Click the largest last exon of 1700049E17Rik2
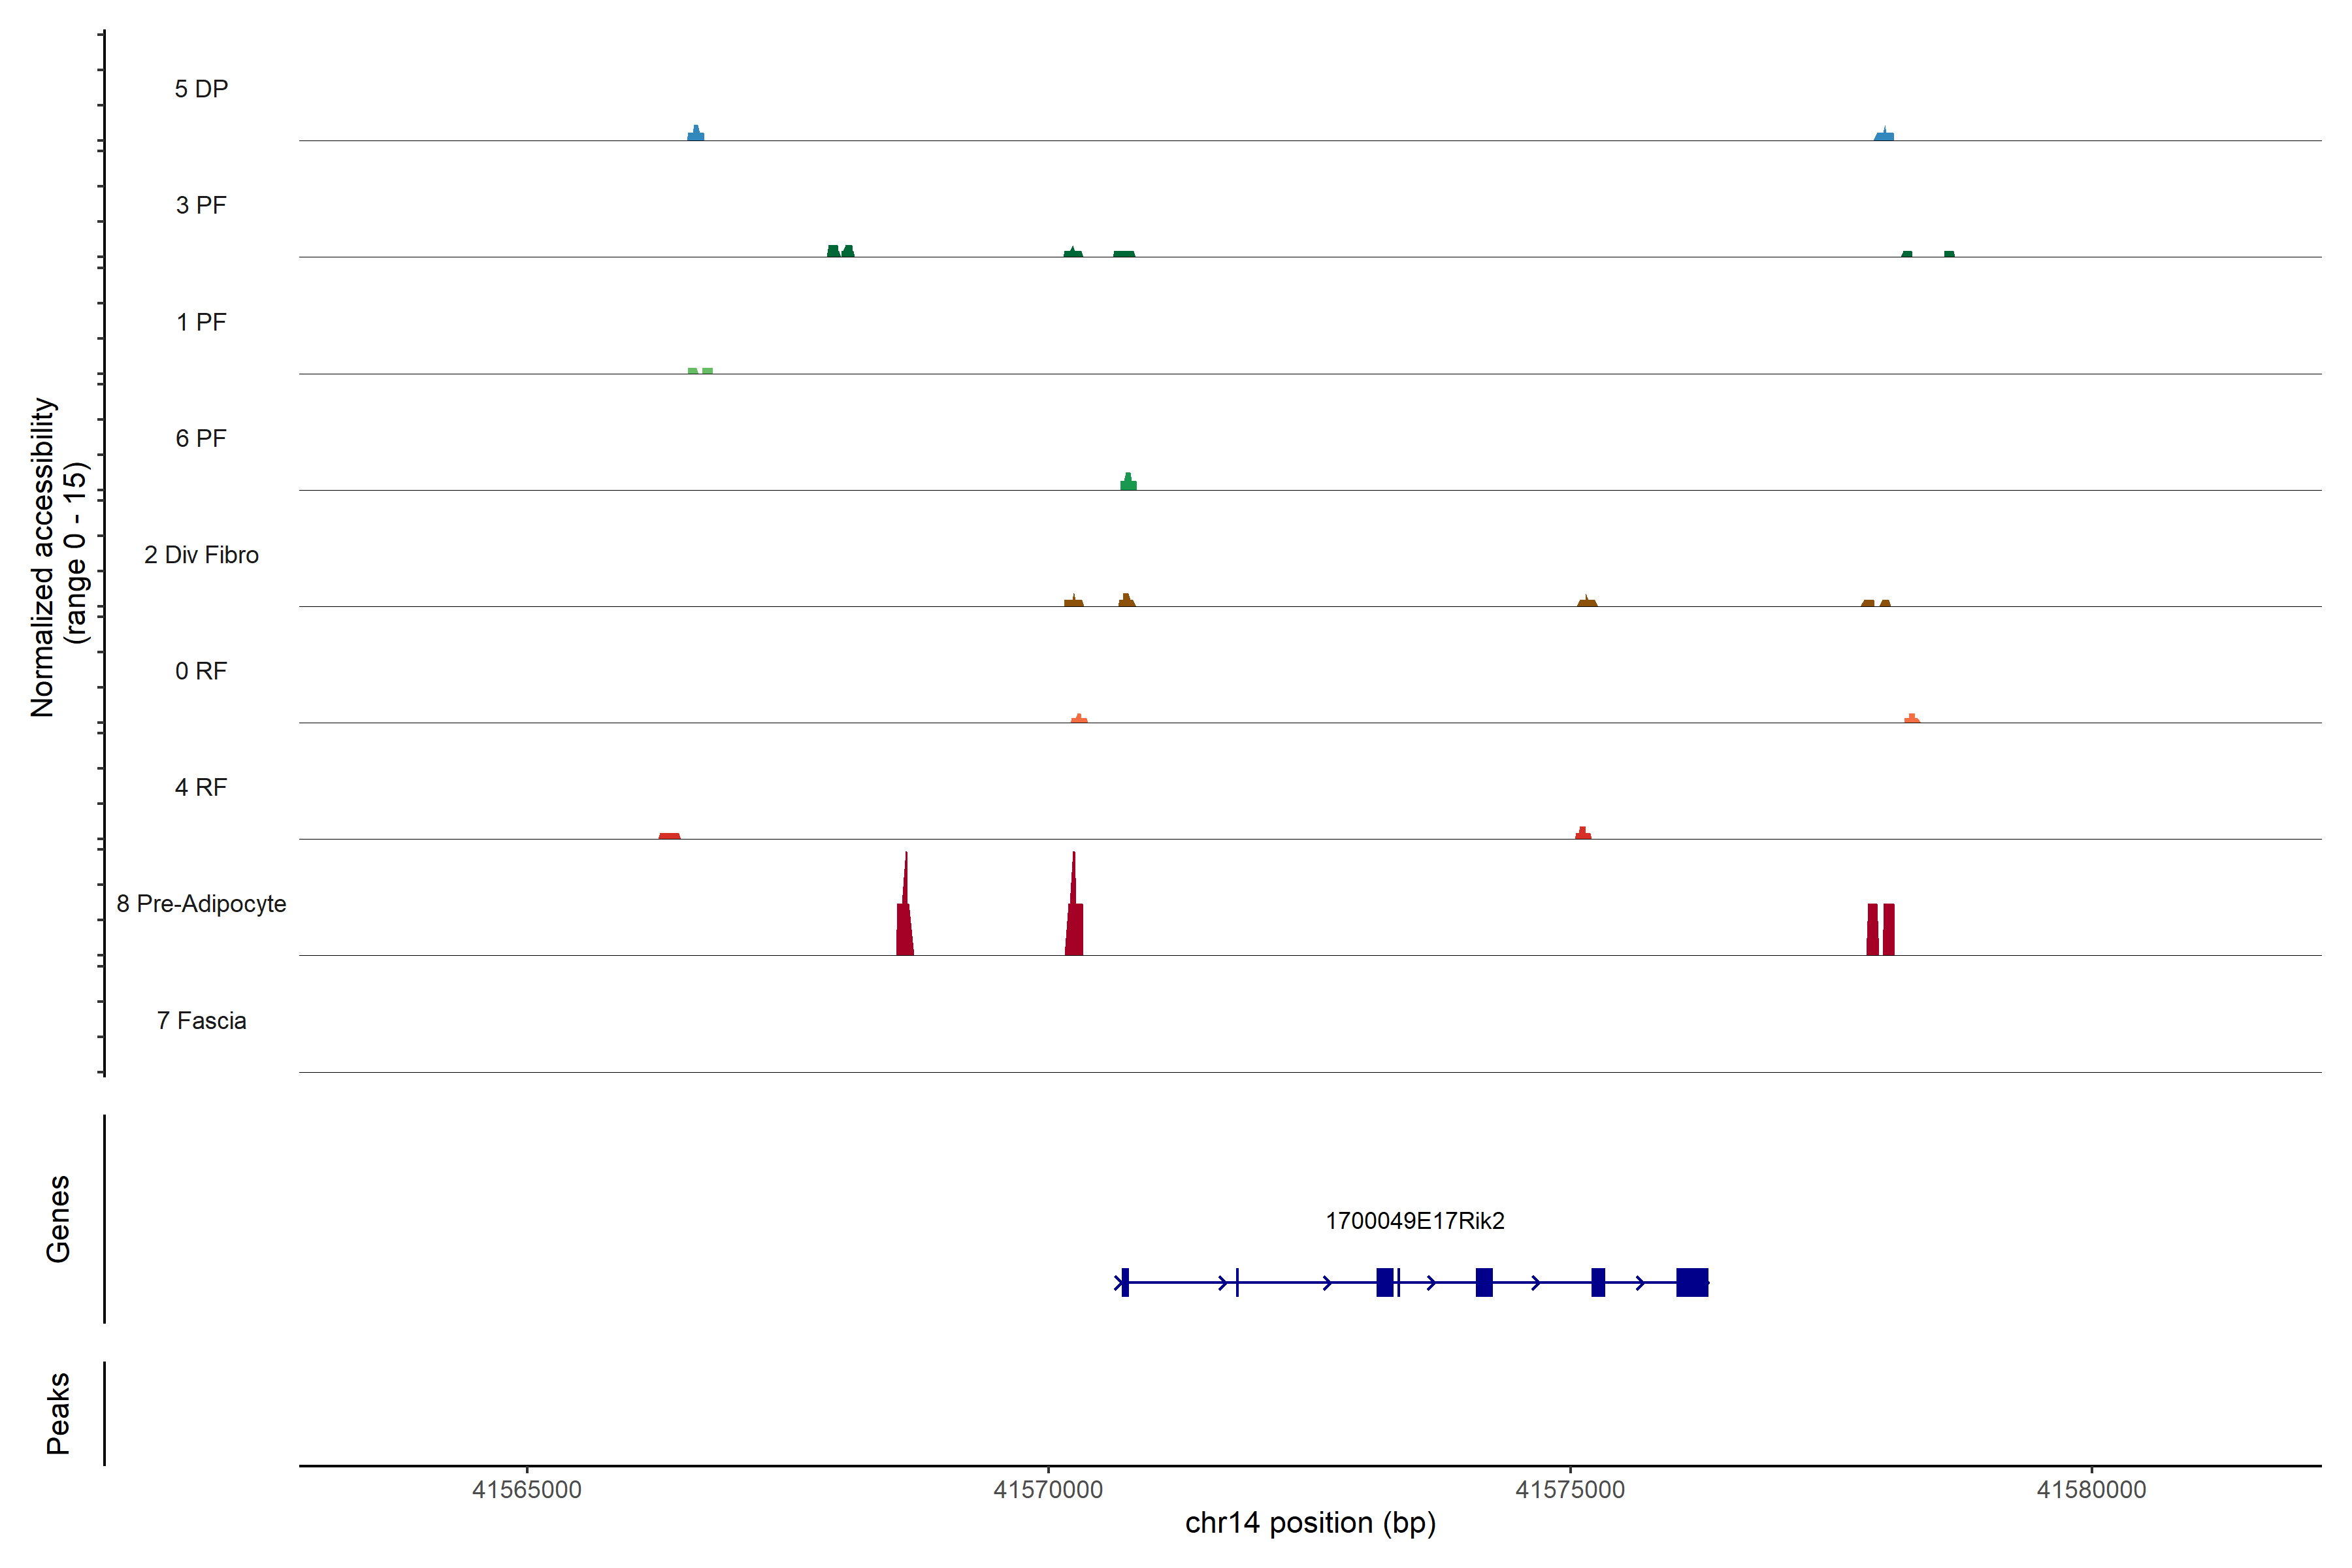Screen dimensions: 2352x1568 (x=1692, y=1282)
